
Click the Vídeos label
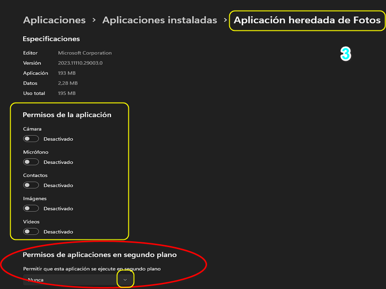pyautogui.click(x=31, y=222)
